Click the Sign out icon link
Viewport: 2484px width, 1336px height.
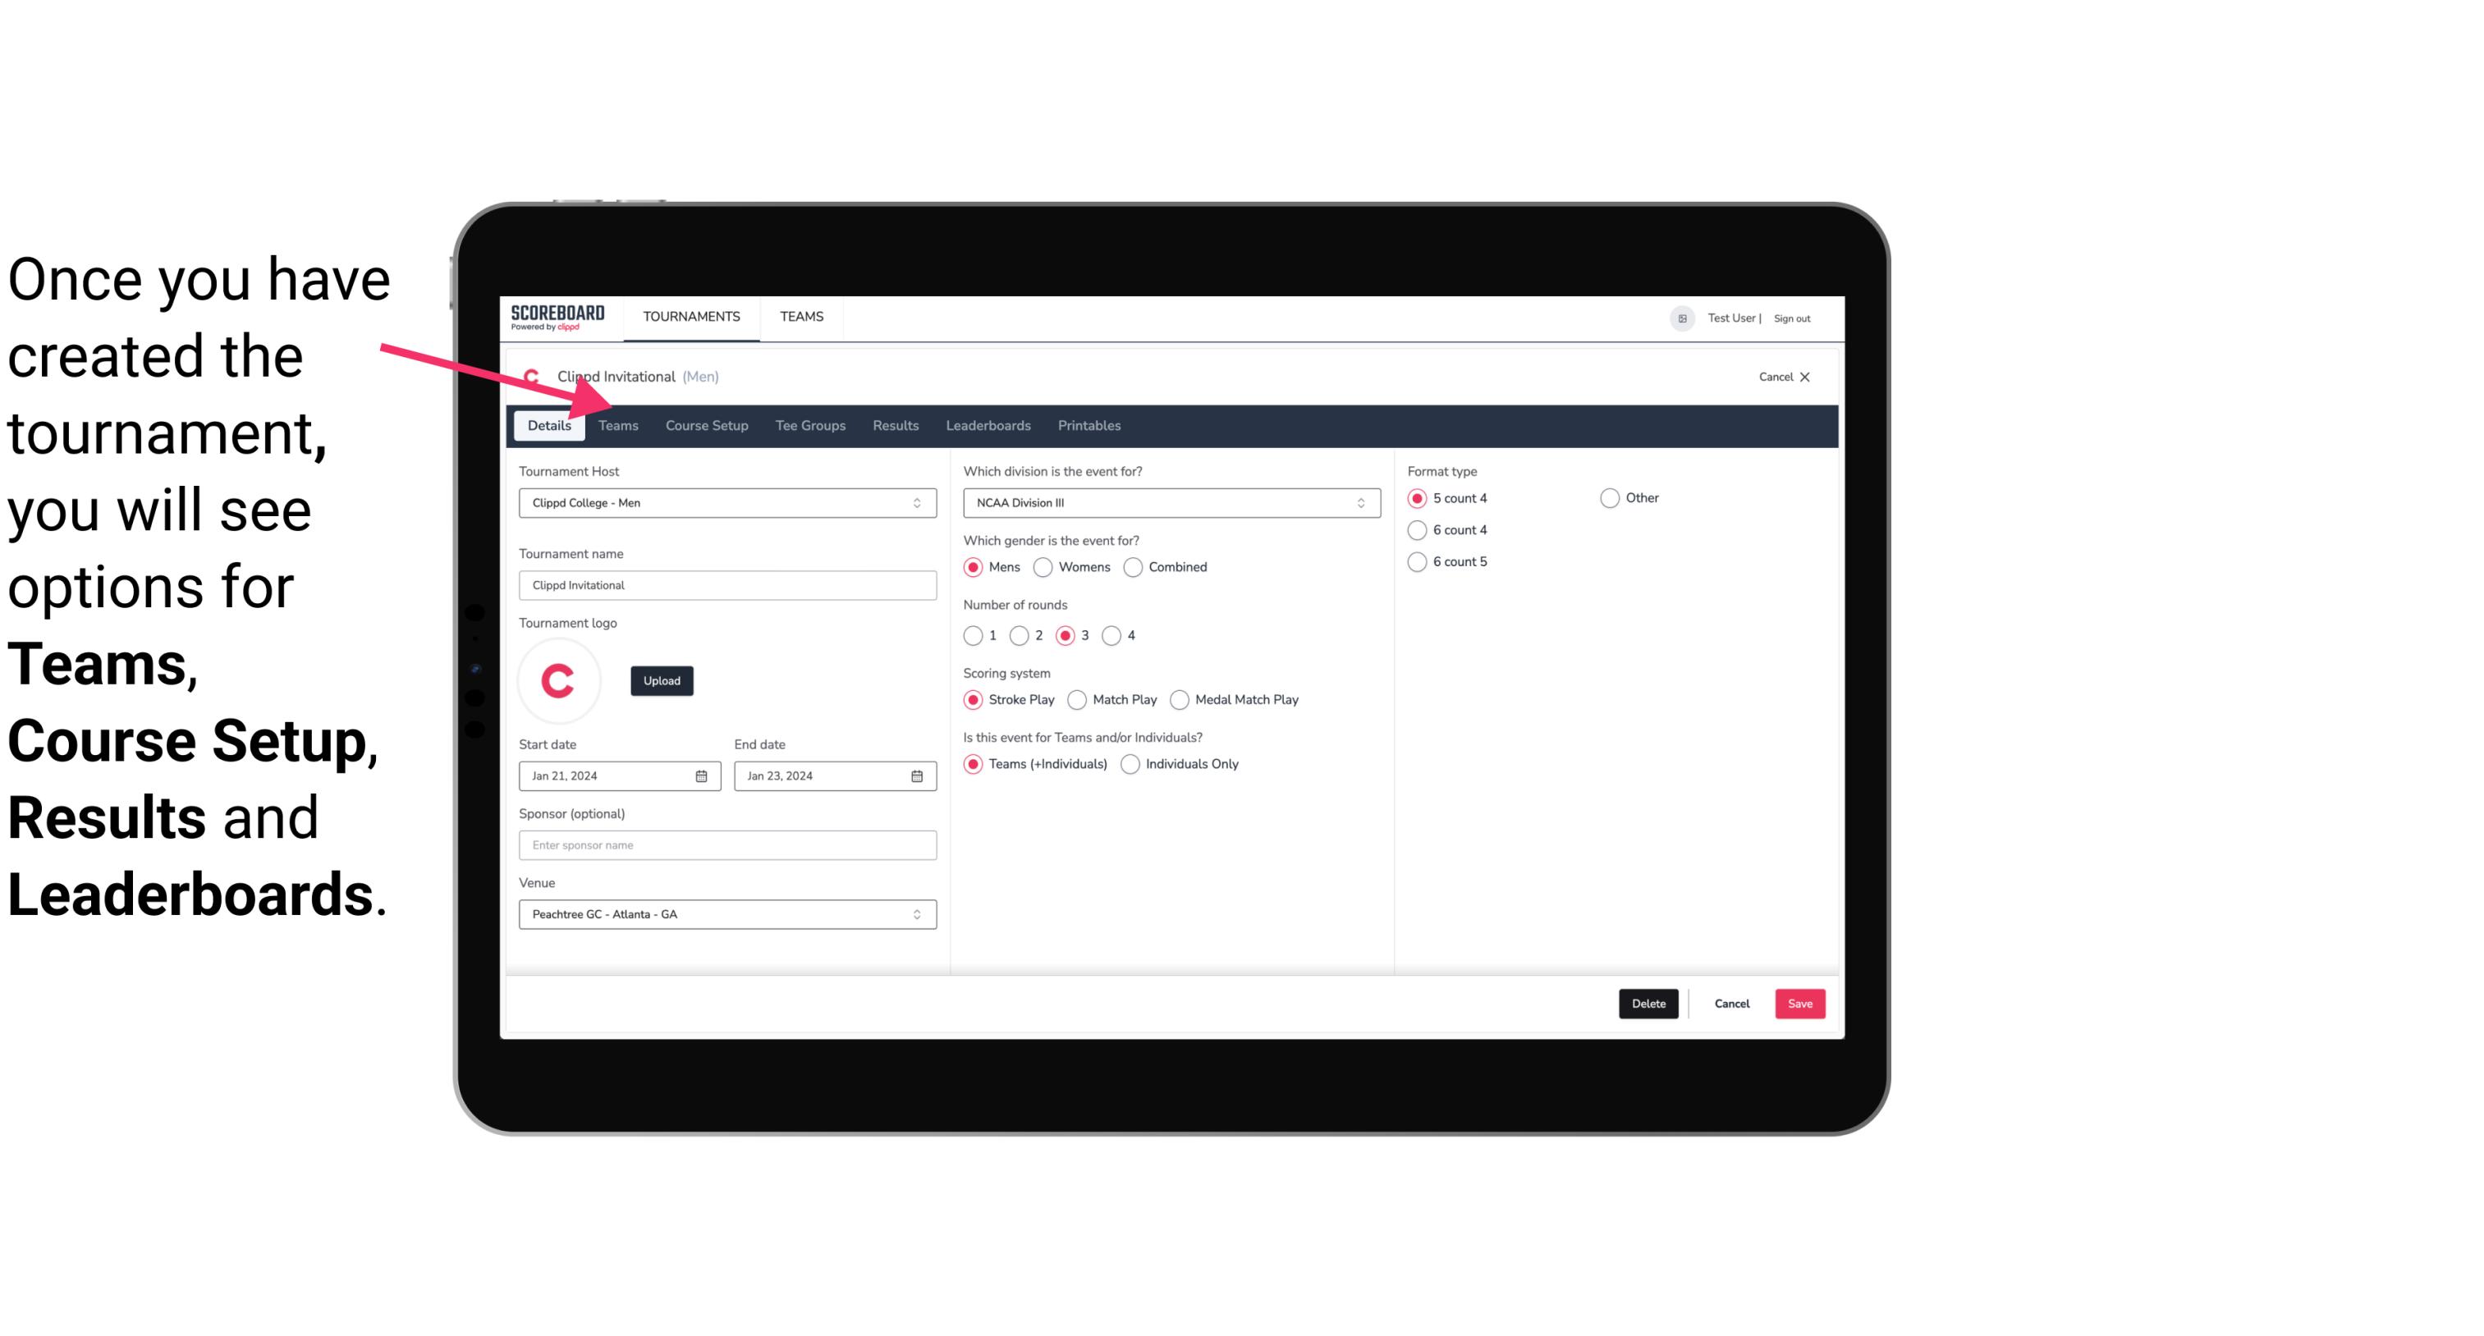1791,318
